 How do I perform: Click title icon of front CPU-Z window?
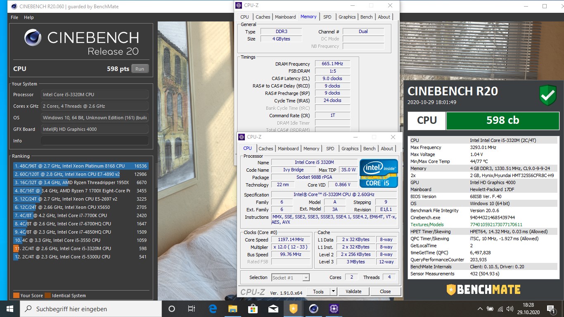tap(242, 137)
